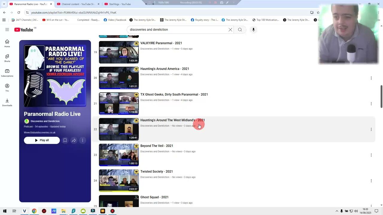Open options for Beyond The Veil video
This screenshot has width=383, height=215.
tap(371, 155)
